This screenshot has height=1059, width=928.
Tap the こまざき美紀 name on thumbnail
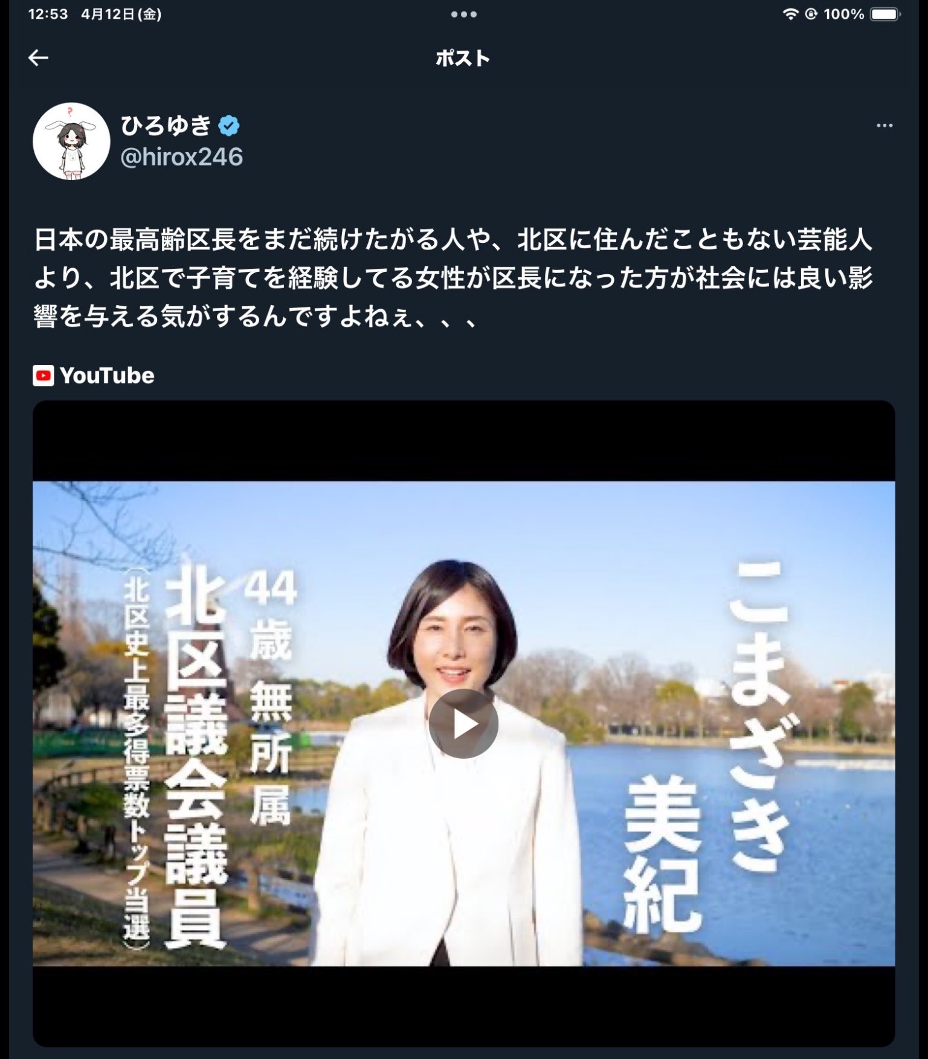[707, 746]
